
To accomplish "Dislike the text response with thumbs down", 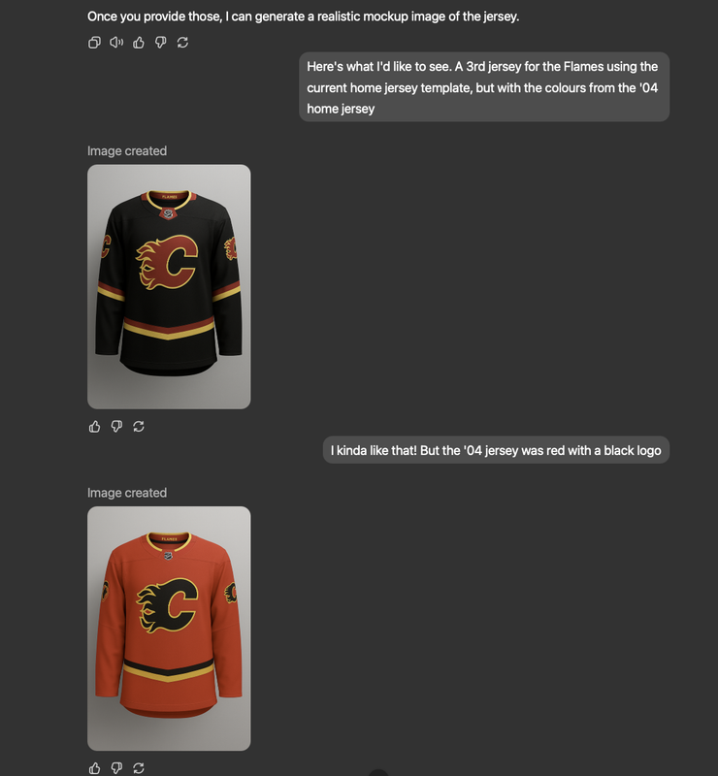I will click(160, 43).
